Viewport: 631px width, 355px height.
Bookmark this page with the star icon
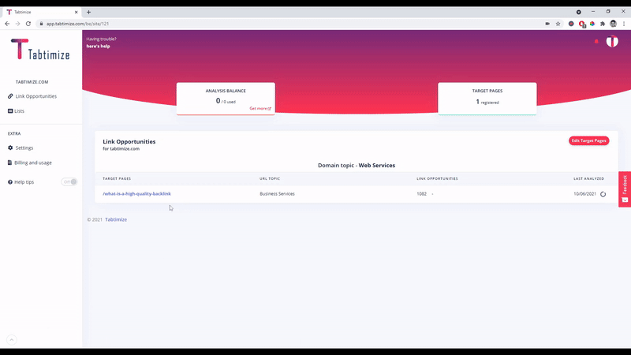point(558,24)
